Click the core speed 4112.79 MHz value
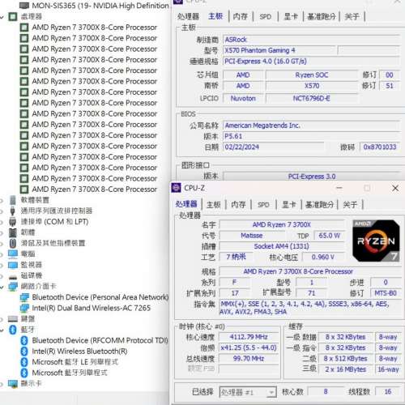Screen dimensions: 405x405 249,337
